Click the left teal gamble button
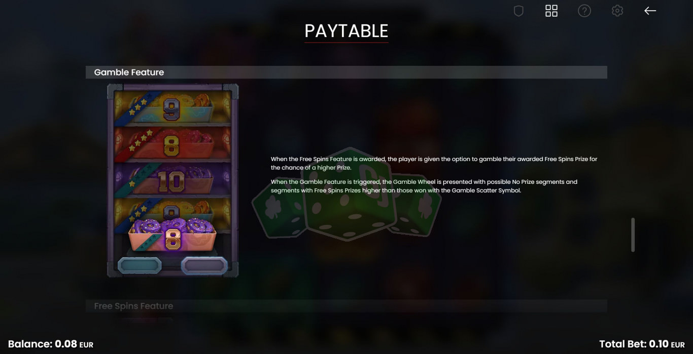The image size is (693, 354). [x=140, y=265]
